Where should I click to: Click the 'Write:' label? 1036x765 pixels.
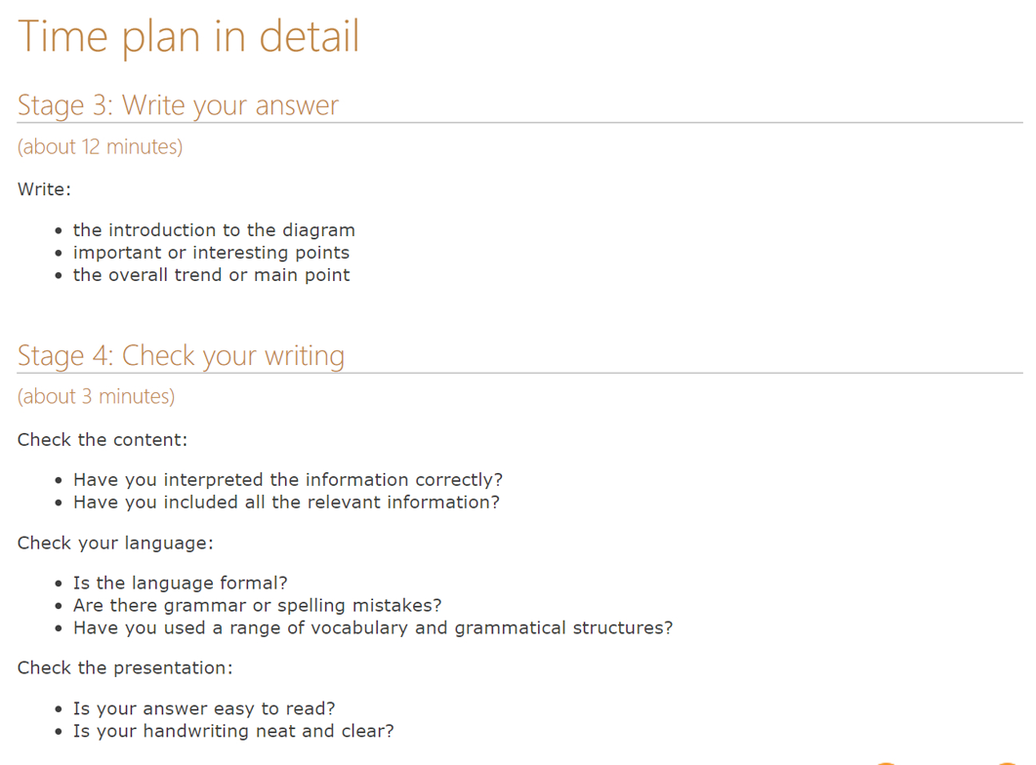44,189
